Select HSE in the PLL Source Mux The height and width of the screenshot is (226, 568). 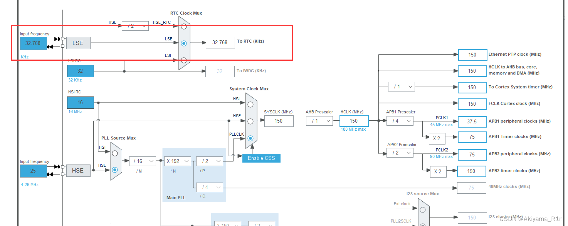point(115,169)
